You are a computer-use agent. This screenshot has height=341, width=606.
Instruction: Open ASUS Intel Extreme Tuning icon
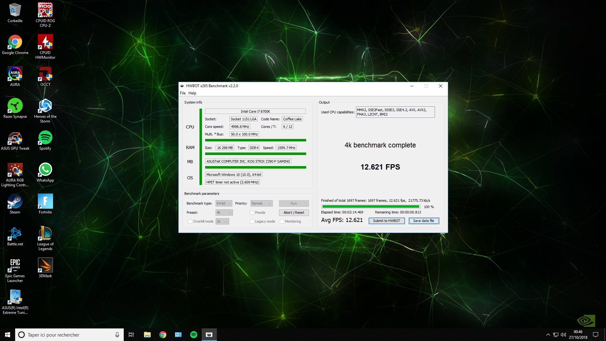click(x=15, y=302)
